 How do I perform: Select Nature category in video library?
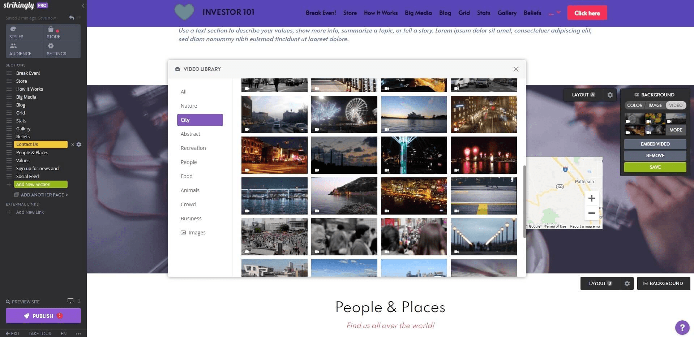point(189,106)
